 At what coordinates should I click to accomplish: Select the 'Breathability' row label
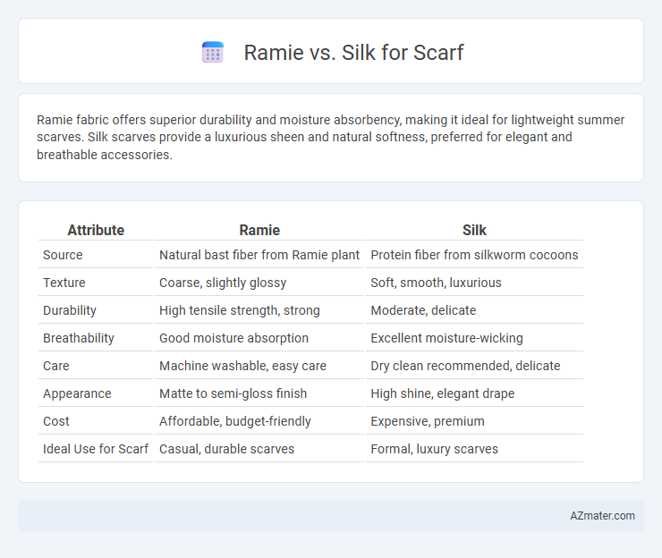point(79,338)
